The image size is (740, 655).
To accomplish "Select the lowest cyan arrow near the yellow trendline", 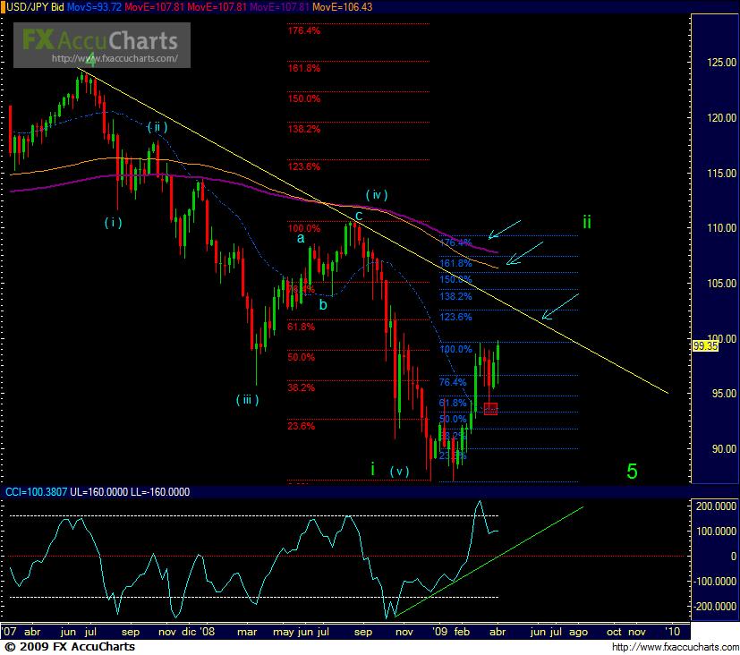I will (x=560, y=306).
